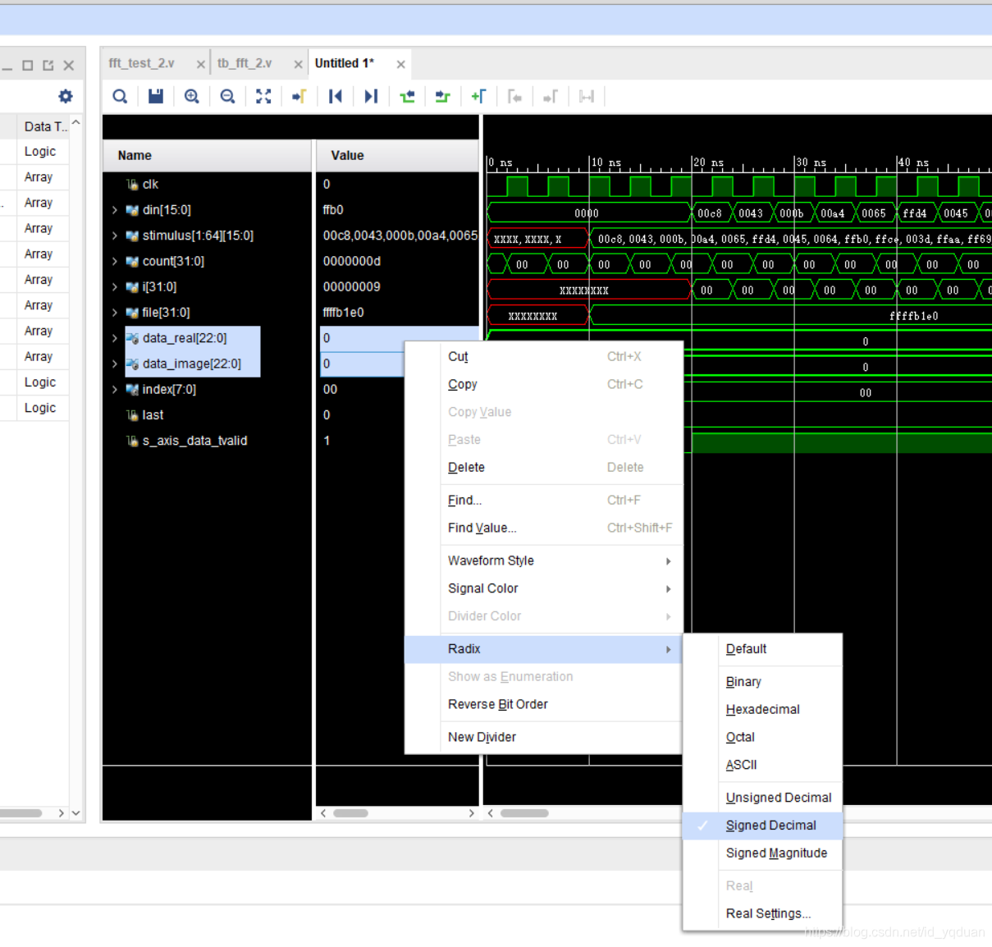This screenshot has height=947, width=992.
Task: Zoom out of the waveform
Action: click(228, 97)
